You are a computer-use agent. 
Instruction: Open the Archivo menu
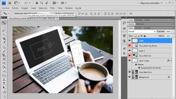(x=6, y=8)
